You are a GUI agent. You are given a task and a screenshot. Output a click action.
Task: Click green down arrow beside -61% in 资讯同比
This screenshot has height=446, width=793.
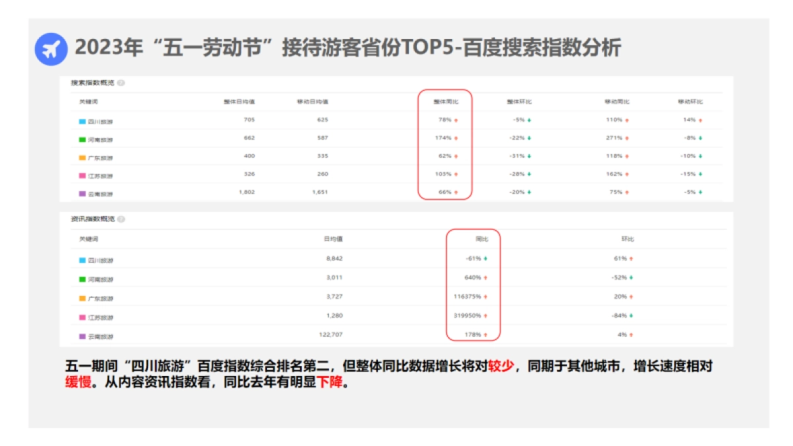[x=486, y=259]
